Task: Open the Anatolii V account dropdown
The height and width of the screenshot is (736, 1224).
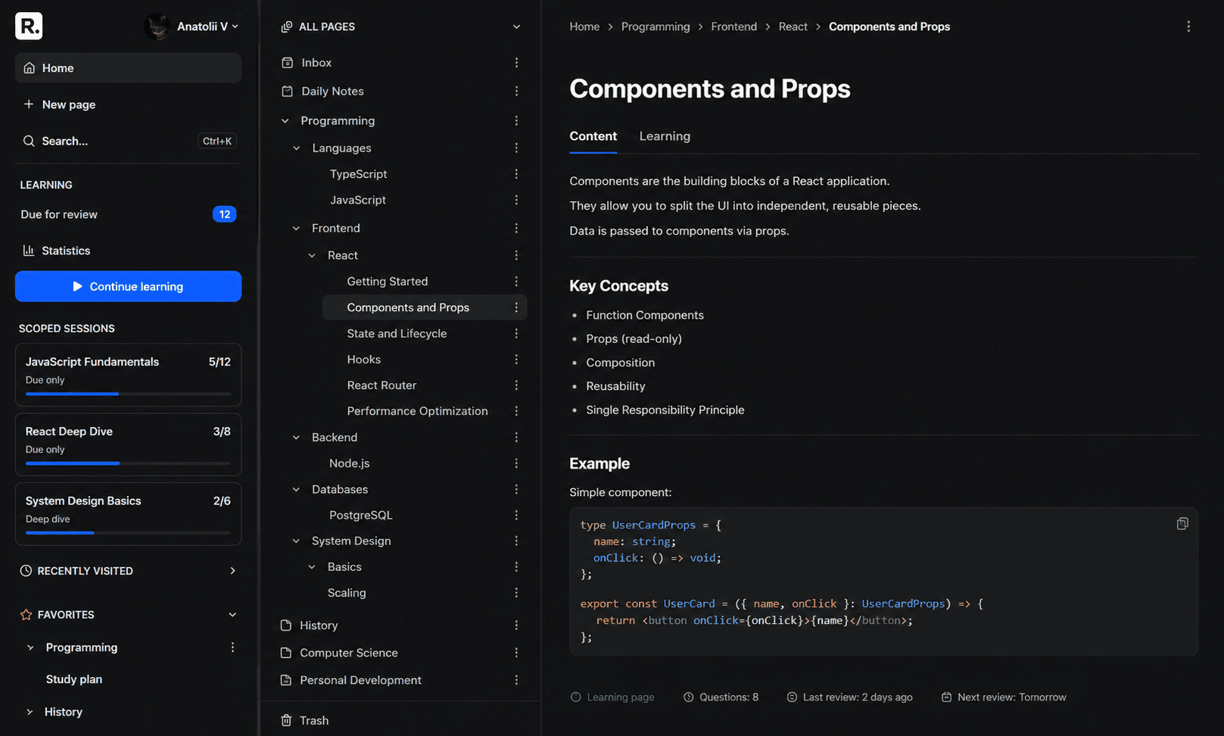Action: point(192,27)
